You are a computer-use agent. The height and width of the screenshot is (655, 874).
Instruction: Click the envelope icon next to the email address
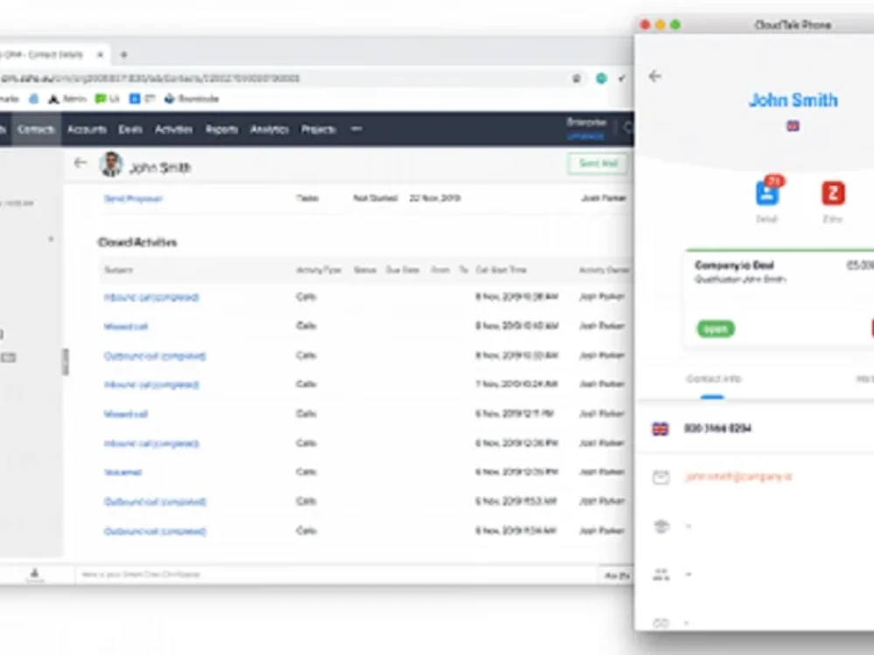pos(662,477)
